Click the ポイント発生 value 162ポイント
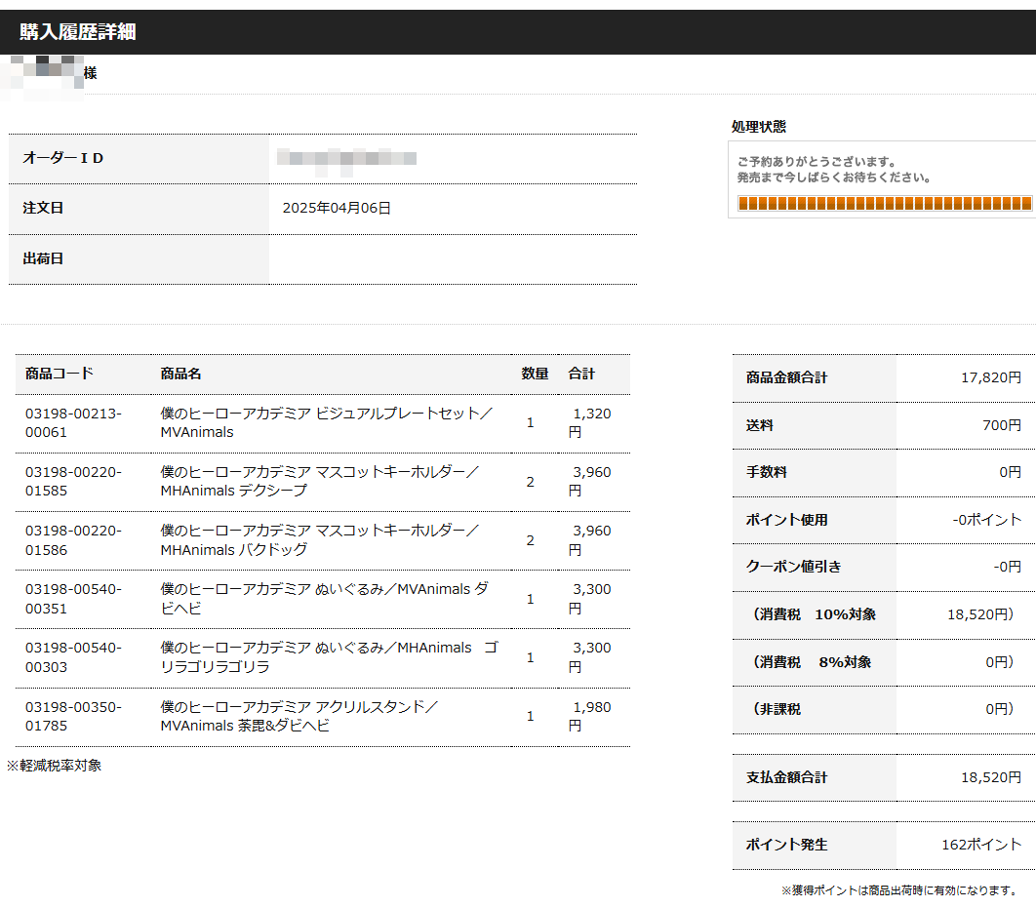The image size is (1036, 908). point(981,845)
